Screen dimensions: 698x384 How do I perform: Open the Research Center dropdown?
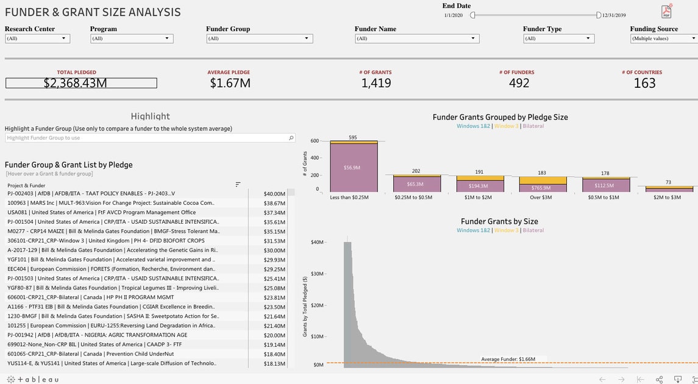[37, 38]
